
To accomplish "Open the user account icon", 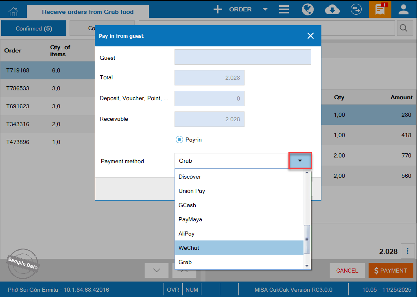I will pos(404,9).
